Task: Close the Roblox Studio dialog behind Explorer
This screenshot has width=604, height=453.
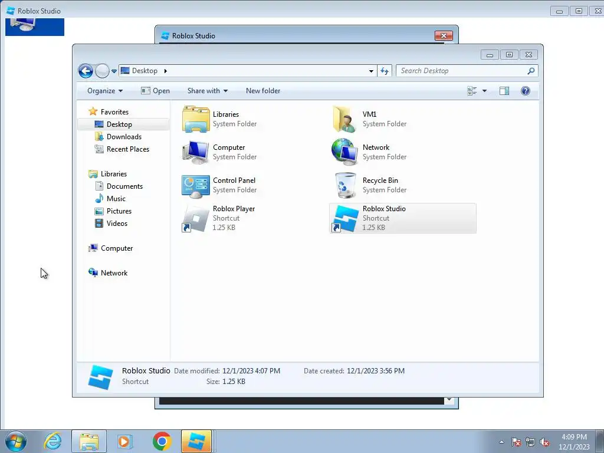Action: 444,35
